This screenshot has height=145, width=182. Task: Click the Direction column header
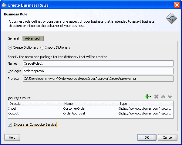pos(35,104)
